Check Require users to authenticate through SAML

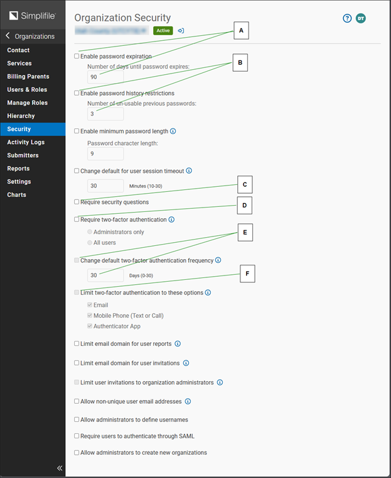[x=77, y=436]
